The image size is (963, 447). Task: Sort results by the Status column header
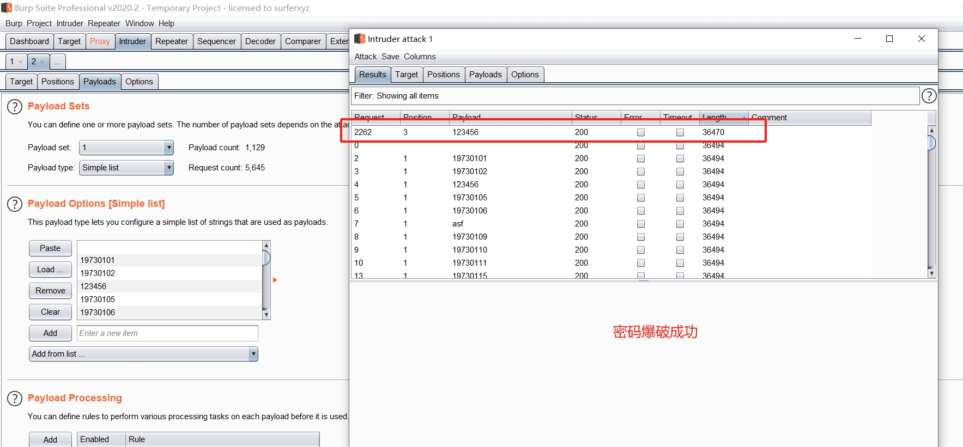tap(597, 118)
